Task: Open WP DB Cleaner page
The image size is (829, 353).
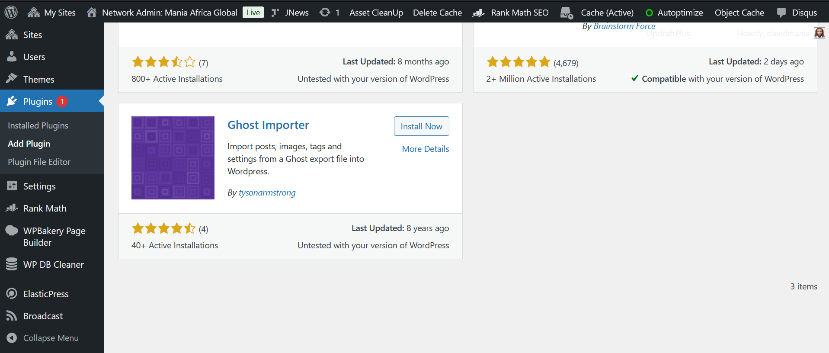Action: click(54, 264)
